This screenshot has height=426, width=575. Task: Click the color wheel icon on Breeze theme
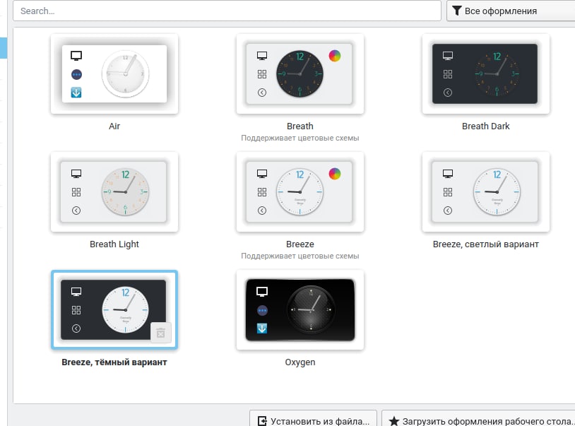334,174
